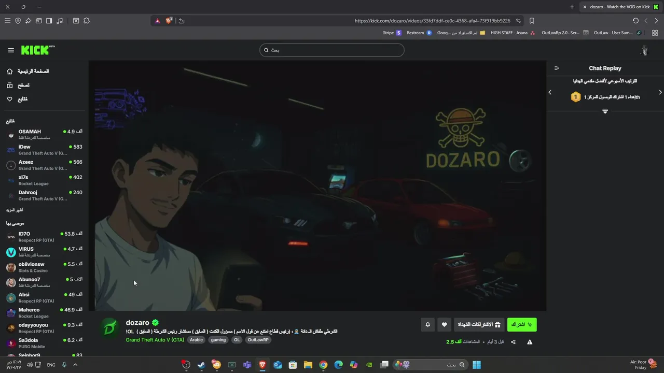Expand the gifter leaderboard dropdown arrow

click(x=605, y=111)
